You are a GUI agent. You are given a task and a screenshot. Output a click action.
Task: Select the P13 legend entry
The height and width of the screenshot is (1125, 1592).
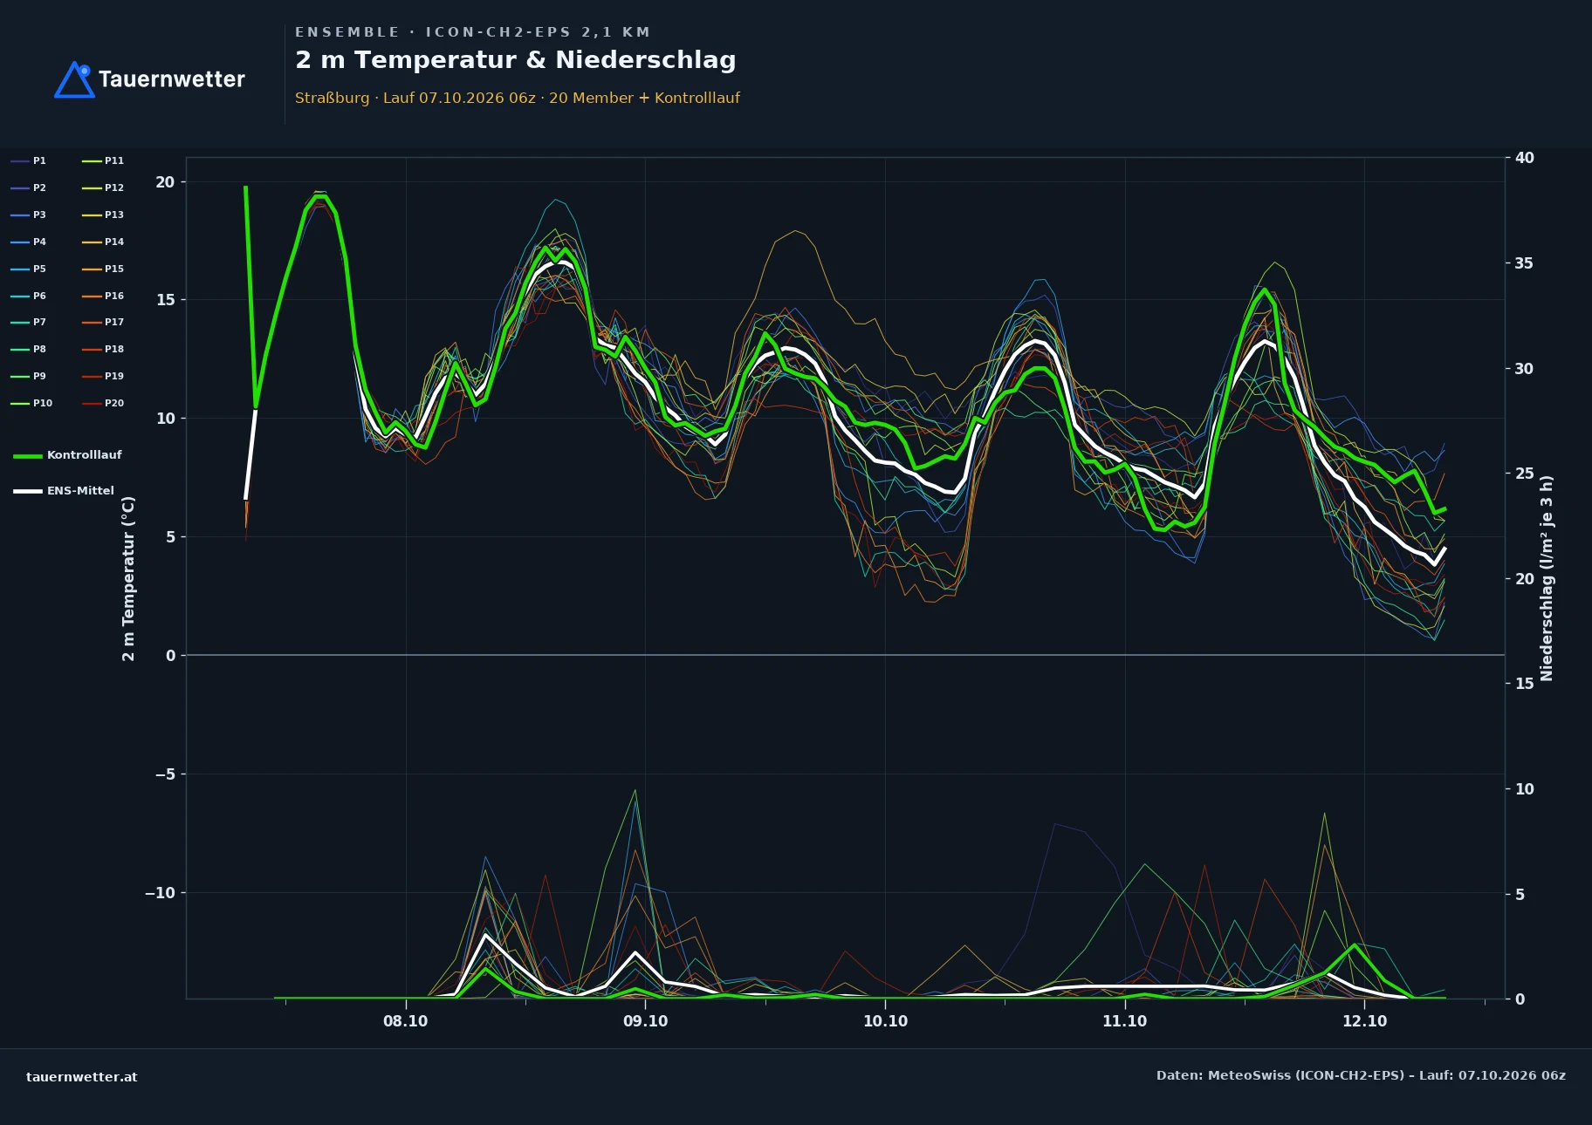103,215
